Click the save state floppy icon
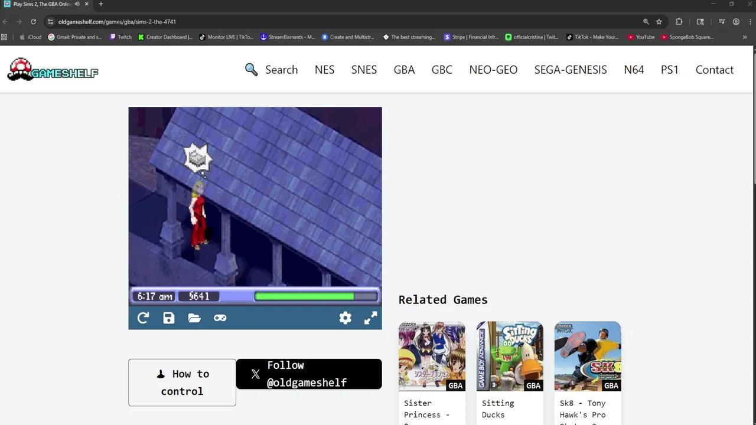The image size is (756, 425). [169, 318]
